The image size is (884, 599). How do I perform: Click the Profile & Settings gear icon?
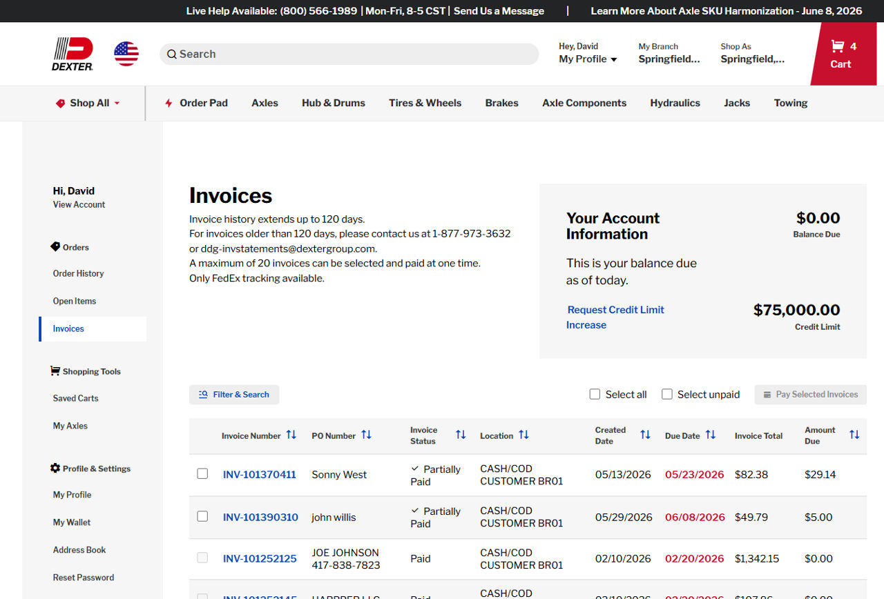click(x=55, y=468)
